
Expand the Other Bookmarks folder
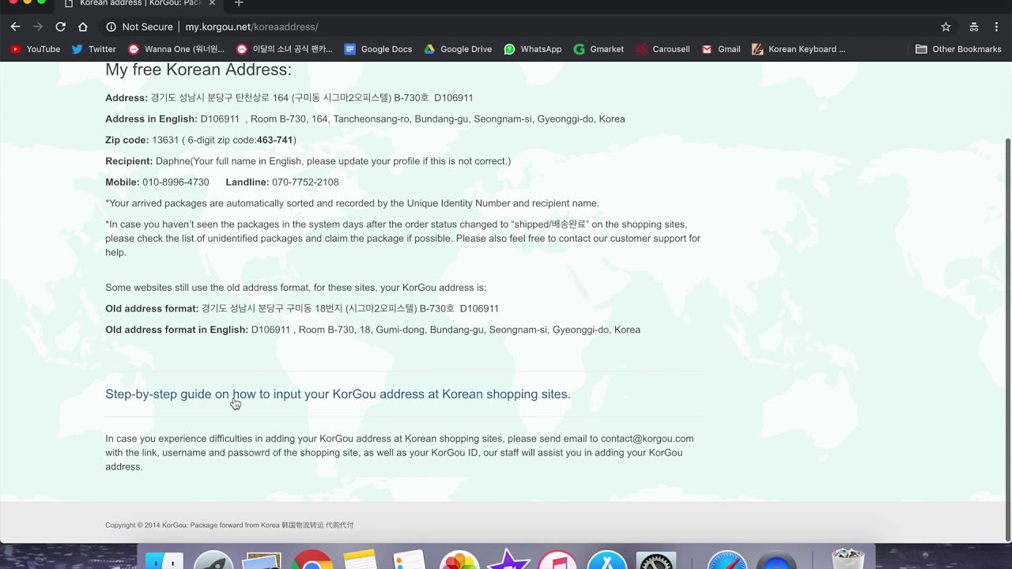[958, 49]
